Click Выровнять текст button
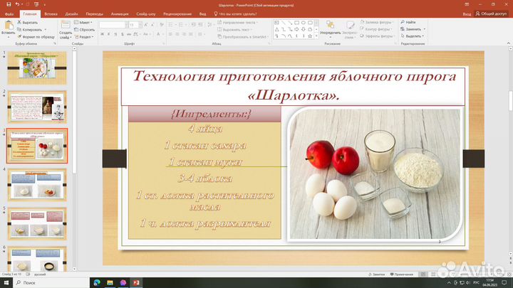This screenshot has height=288, width=513. point(235,29)
